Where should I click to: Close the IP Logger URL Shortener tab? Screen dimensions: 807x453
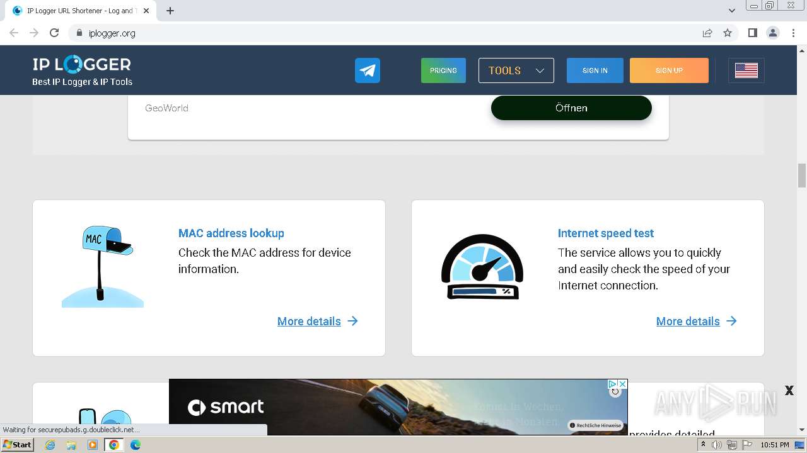[146, 11]
